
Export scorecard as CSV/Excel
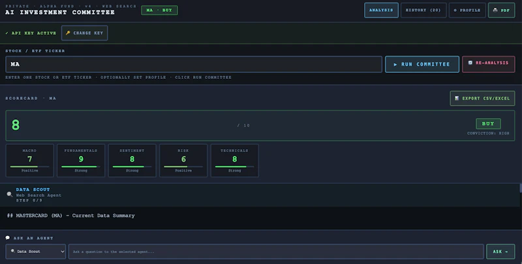tap(482, 98)
